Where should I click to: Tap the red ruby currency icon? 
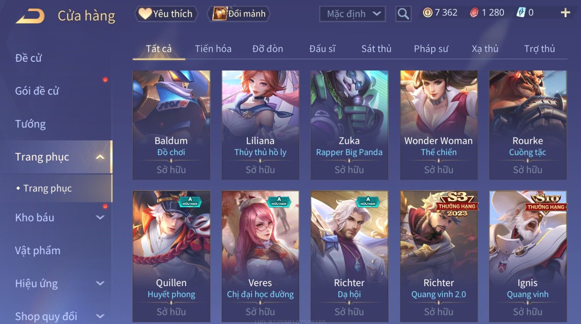[x=474, y=13]
